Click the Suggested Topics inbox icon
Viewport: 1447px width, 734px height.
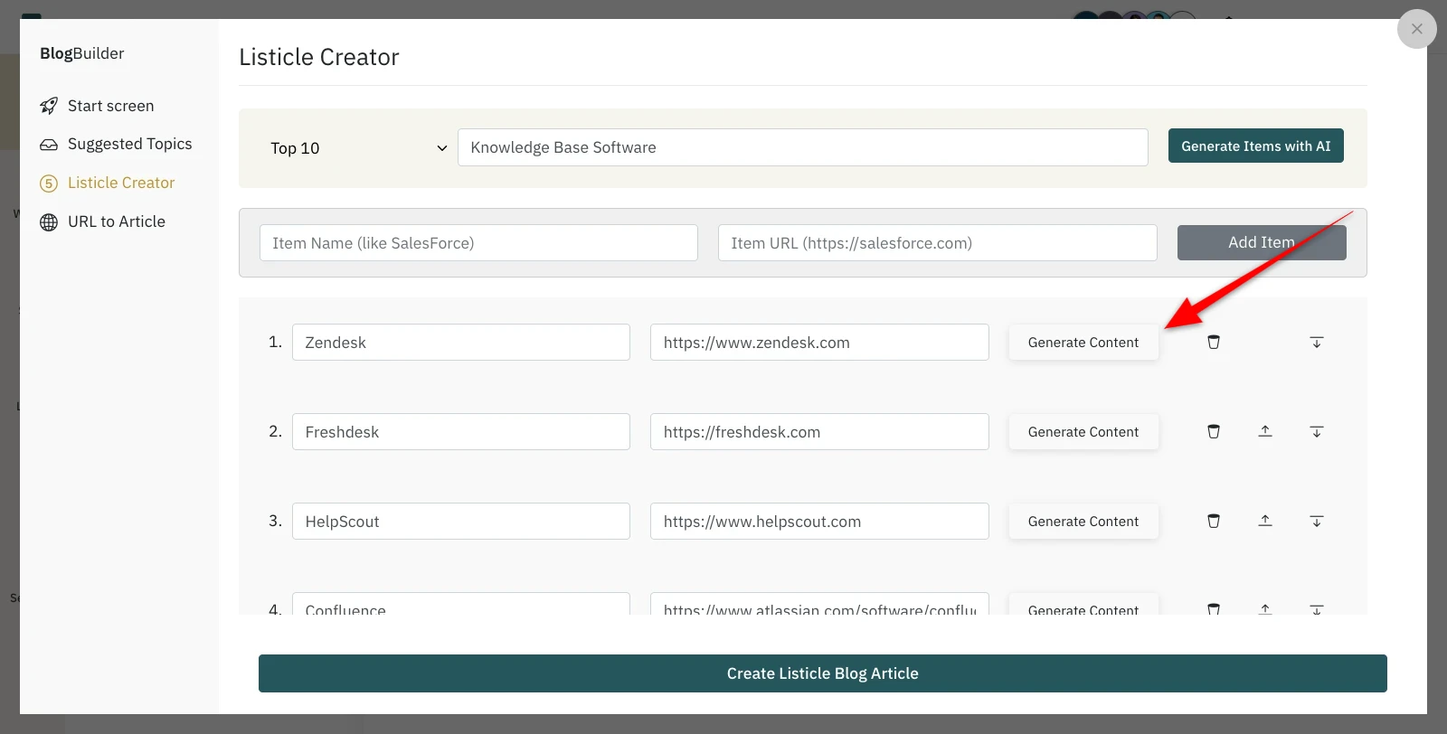click(x=49, y=145)
